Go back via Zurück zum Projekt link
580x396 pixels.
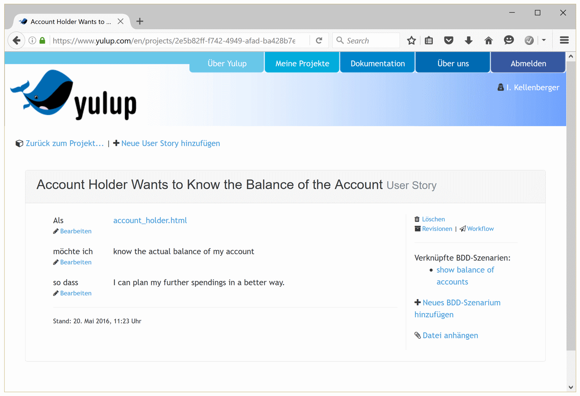pyautogui.click(x=65, y=143)
